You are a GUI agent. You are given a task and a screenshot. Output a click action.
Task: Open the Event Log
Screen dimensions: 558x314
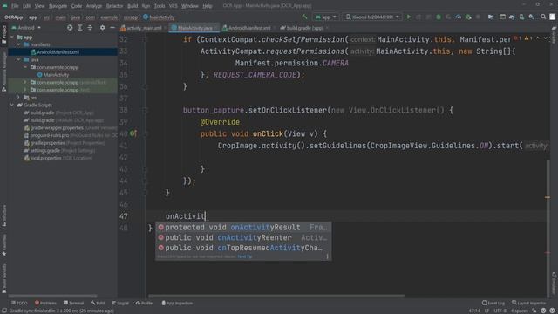pos(493,303)
